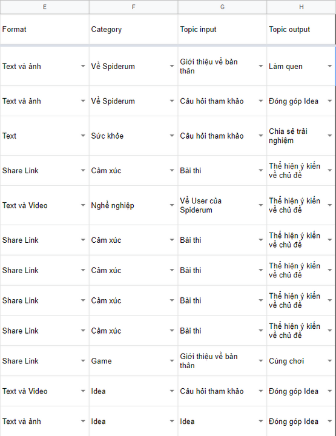Screen dimensions: 336x436
Task: Select column F header
Action: pyautogui.click(x=133, y=7)
